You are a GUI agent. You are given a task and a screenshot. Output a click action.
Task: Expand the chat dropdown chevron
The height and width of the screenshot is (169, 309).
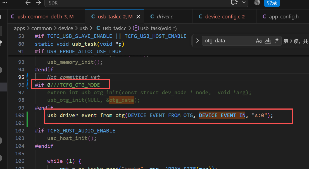[x=244, y=3]
